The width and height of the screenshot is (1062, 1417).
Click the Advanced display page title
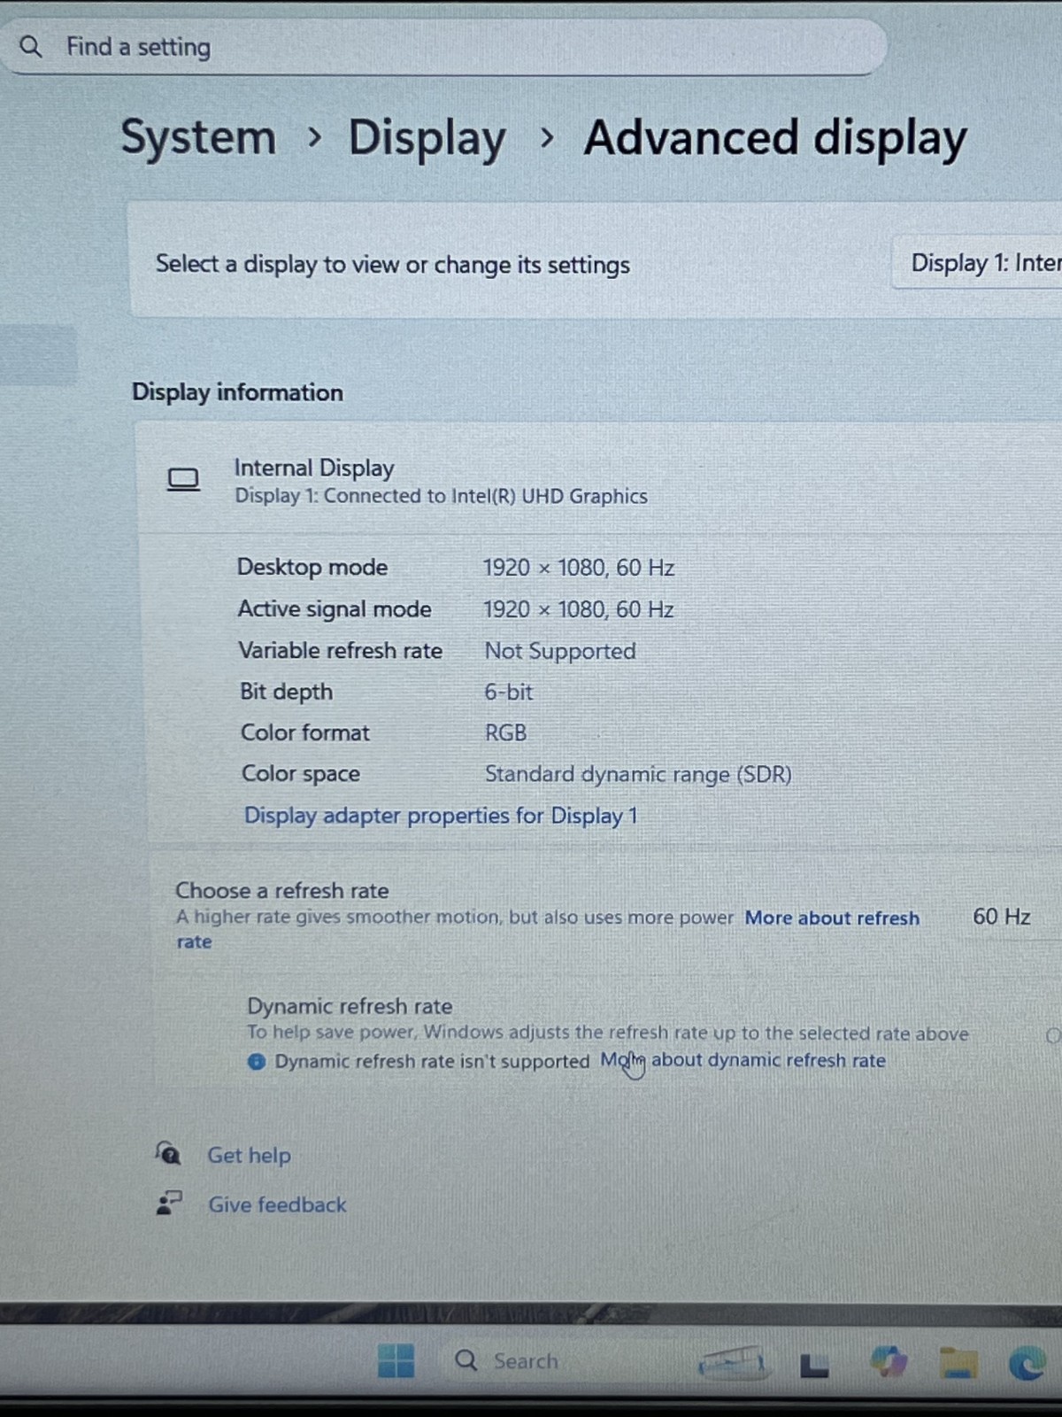pos(775,140)
